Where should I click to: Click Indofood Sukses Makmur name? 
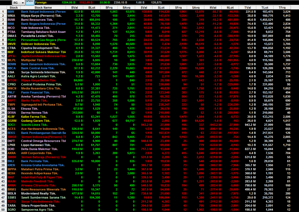tap(43, 52)
